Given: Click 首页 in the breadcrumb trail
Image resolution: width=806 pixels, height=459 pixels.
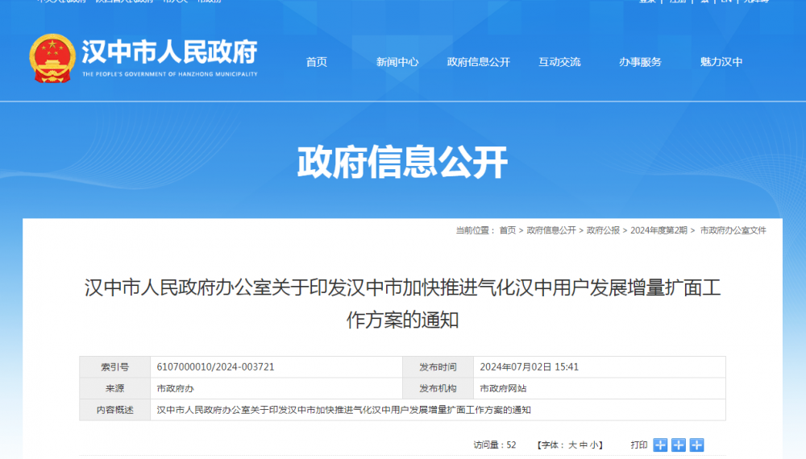Looking at the screenshot, I should pyautogui.click(x=507, y=230).
